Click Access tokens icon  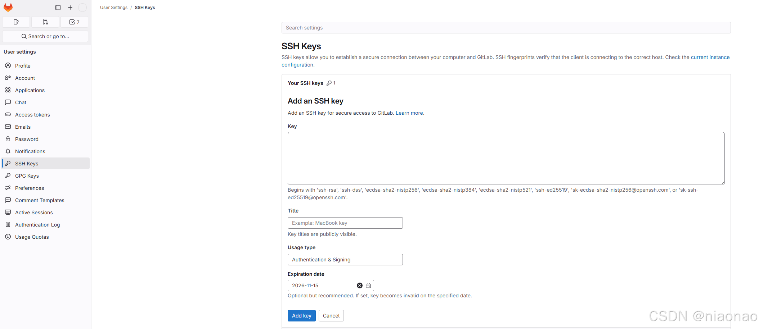[x=8, y=114]
